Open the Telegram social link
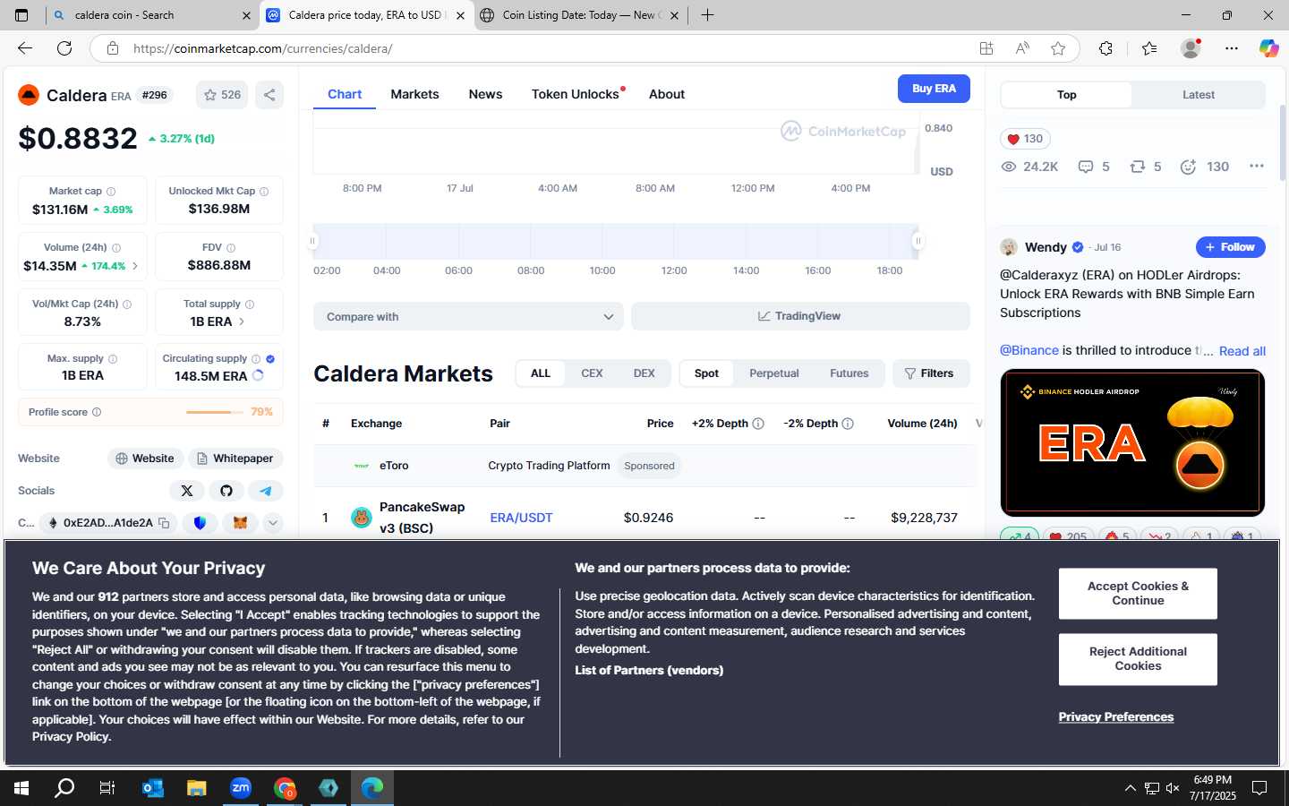The width and height of the screenshot is (1289, 806). click(x=266, y=491)
